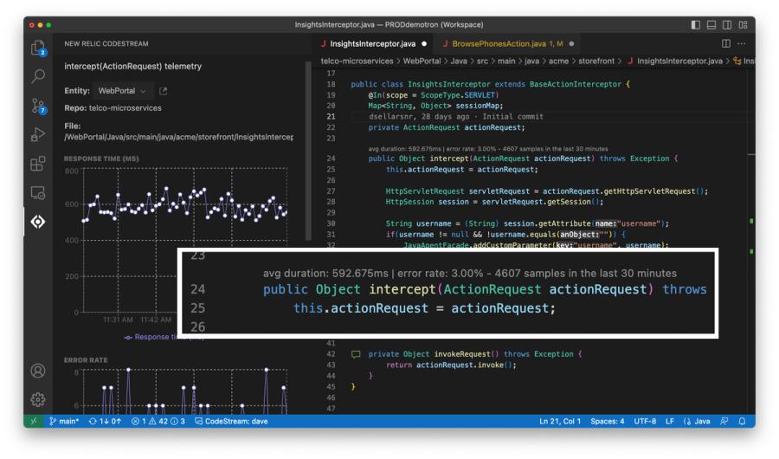Toggle primary side bar visibility
The height and width of the screenshot is (459, 779).
click(696, 25)
